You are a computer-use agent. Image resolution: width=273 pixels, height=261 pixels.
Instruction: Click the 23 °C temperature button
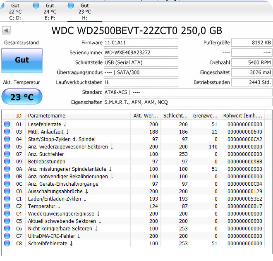click(x=22, y=97)
